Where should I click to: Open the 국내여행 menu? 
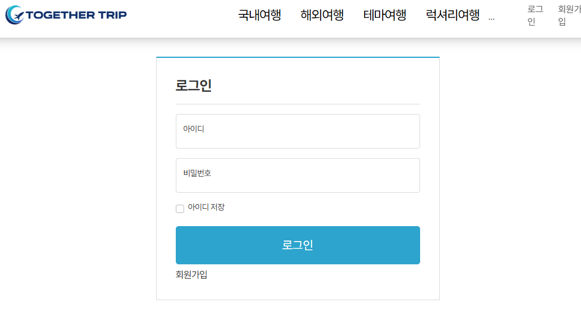click(x=259, y=15)
